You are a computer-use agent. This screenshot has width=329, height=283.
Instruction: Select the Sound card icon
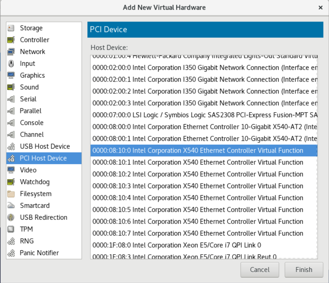click(x=11, y=87)
